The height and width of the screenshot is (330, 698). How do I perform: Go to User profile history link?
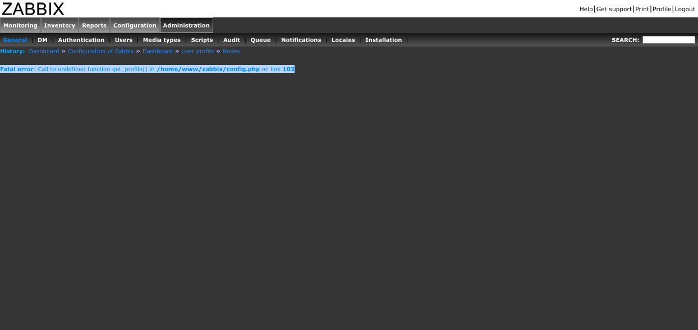coord(198,52)
